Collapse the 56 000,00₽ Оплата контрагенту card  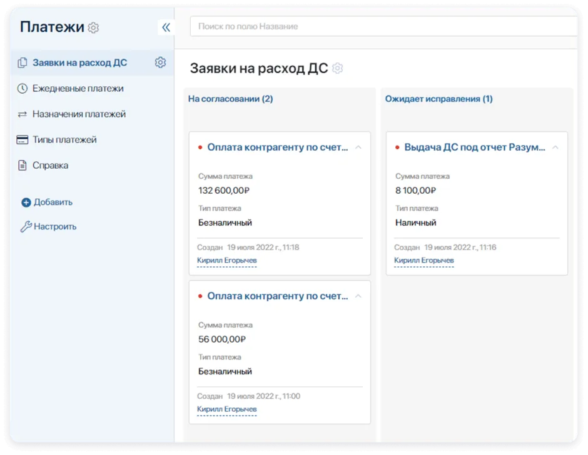point(358,295)
